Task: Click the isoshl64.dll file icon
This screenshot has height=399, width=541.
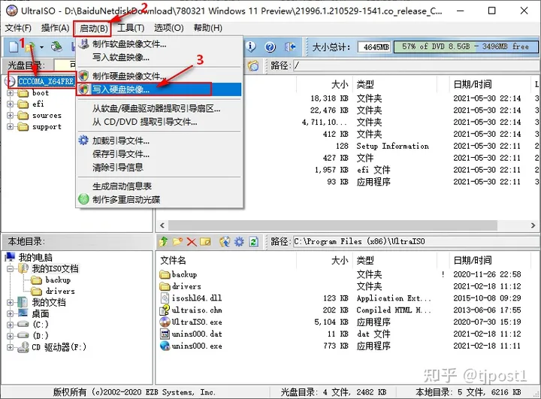Action: click(165, 298)
